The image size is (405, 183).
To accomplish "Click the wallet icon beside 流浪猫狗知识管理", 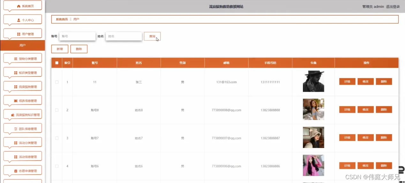I will click(13, 115).
